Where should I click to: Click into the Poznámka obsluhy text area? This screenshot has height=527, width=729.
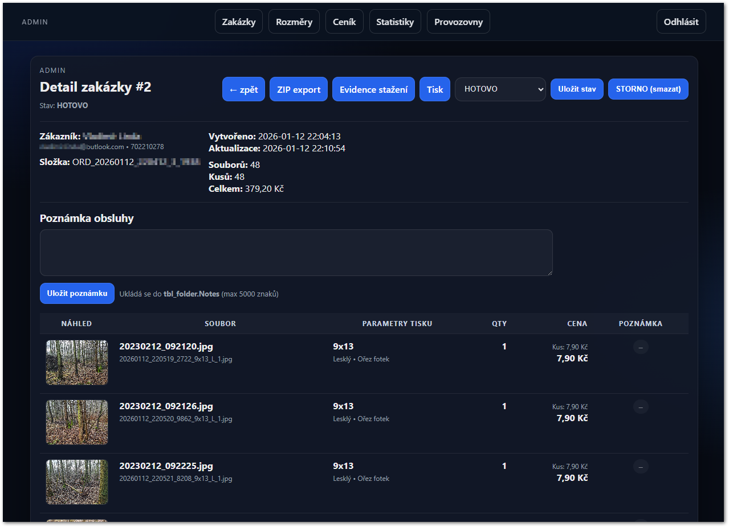pos(296,253)
